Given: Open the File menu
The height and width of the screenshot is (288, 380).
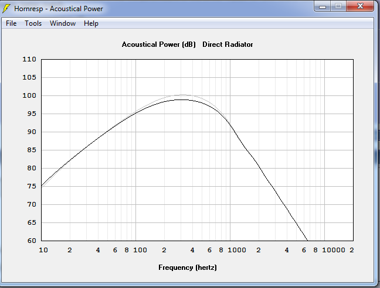Looking at the screenshot, I should click(11, 23).
